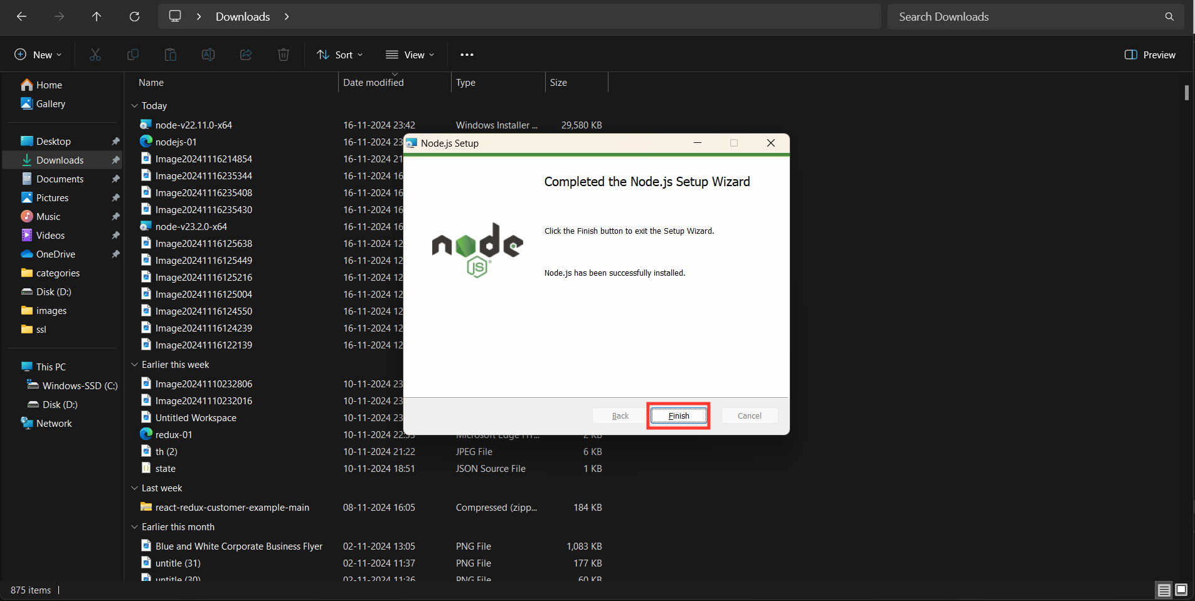Collapse the Last week group
This screenshot has width=1195, height=601.
134,488
